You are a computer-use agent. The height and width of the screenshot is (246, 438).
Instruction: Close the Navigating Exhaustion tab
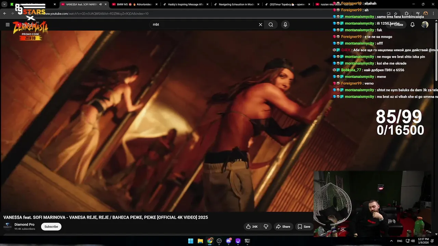(258, 4)
